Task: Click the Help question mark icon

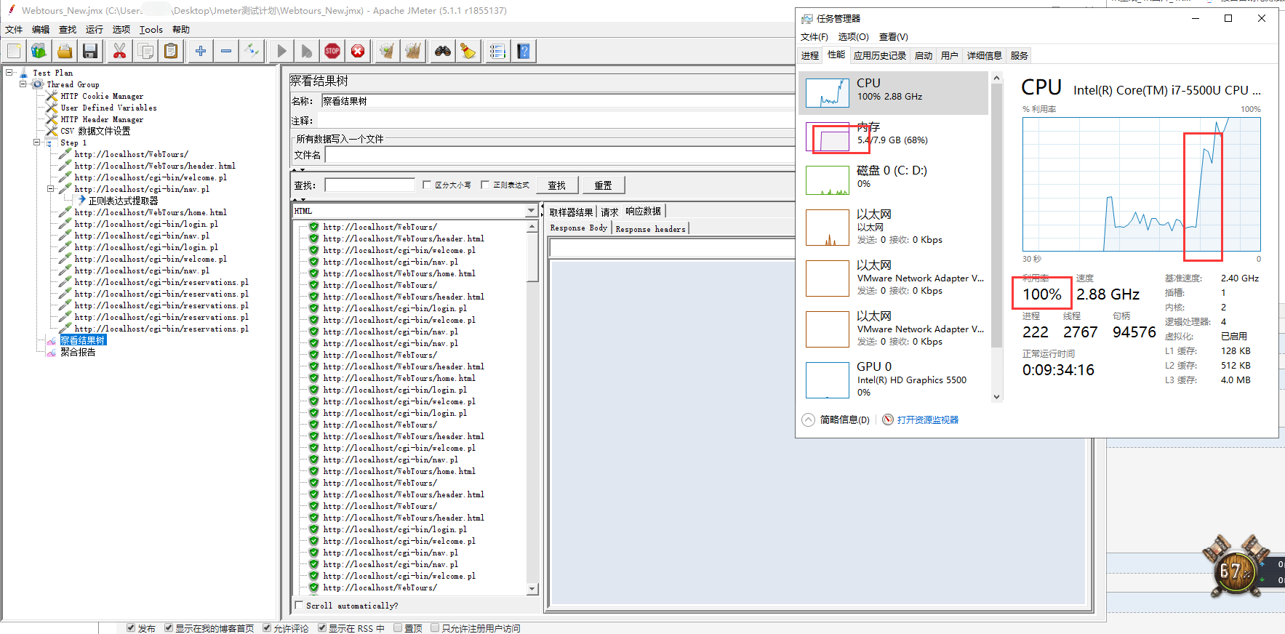Action: coord(524,51)
